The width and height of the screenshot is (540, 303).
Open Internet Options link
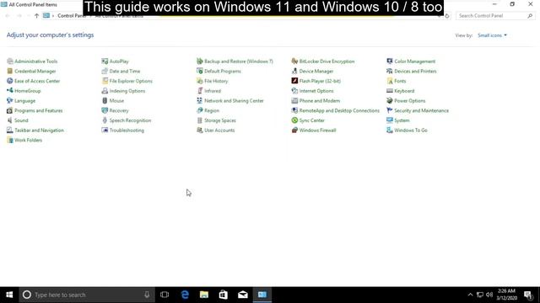click(x=316, y=91)
